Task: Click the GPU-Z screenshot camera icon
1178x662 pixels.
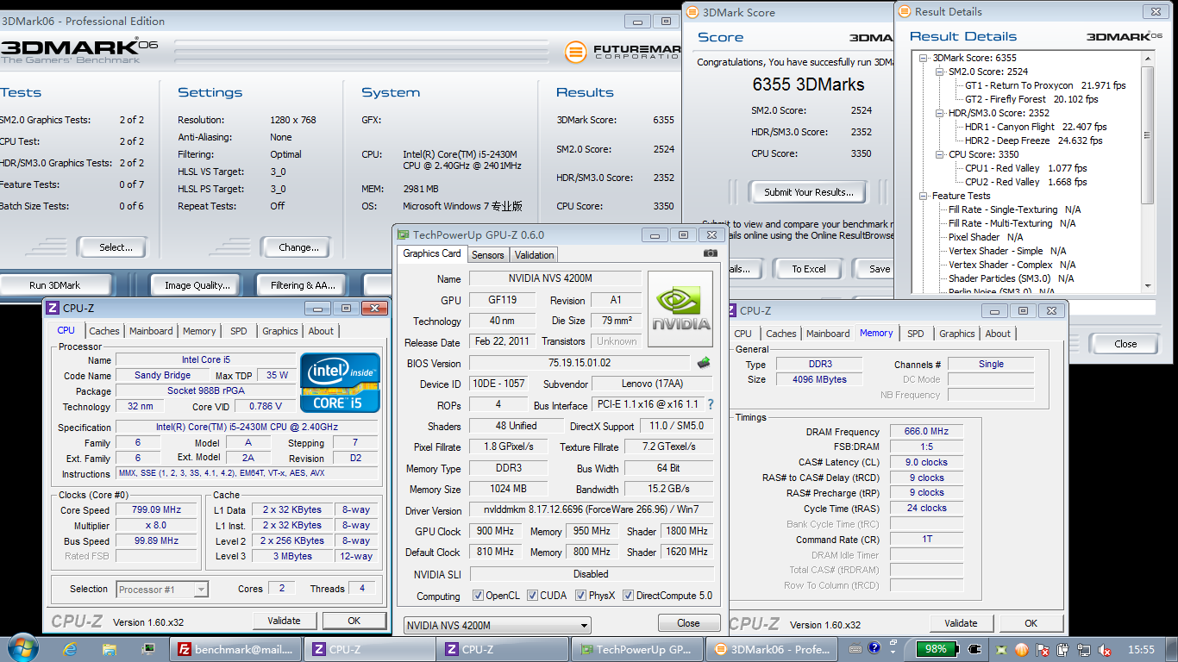Action: [x=711, y=253]
